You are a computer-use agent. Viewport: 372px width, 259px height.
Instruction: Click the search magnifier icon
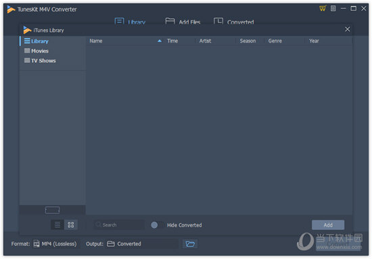pyautogui.click(x=98, y=224)
